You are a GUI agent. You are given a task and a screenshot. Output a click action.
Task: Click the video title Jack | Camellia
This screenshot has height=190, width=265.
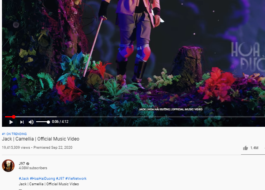tap(40, 139)
